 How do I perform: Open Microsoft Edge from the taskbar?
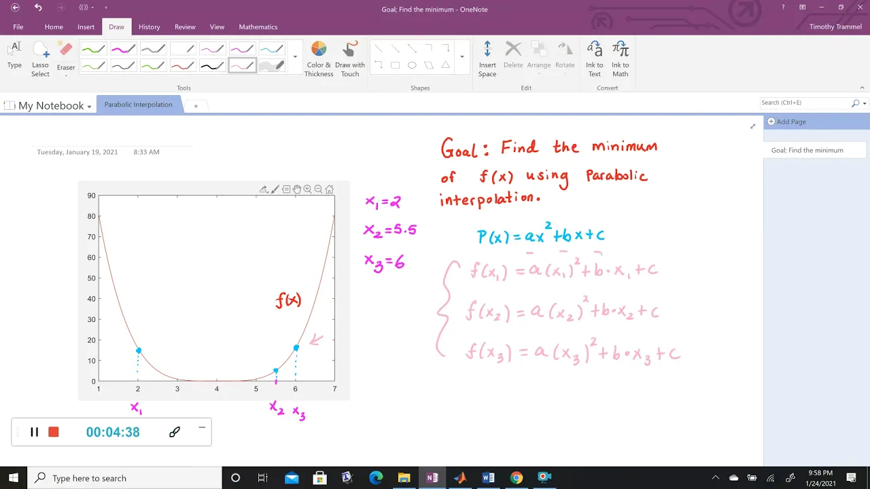376,478
